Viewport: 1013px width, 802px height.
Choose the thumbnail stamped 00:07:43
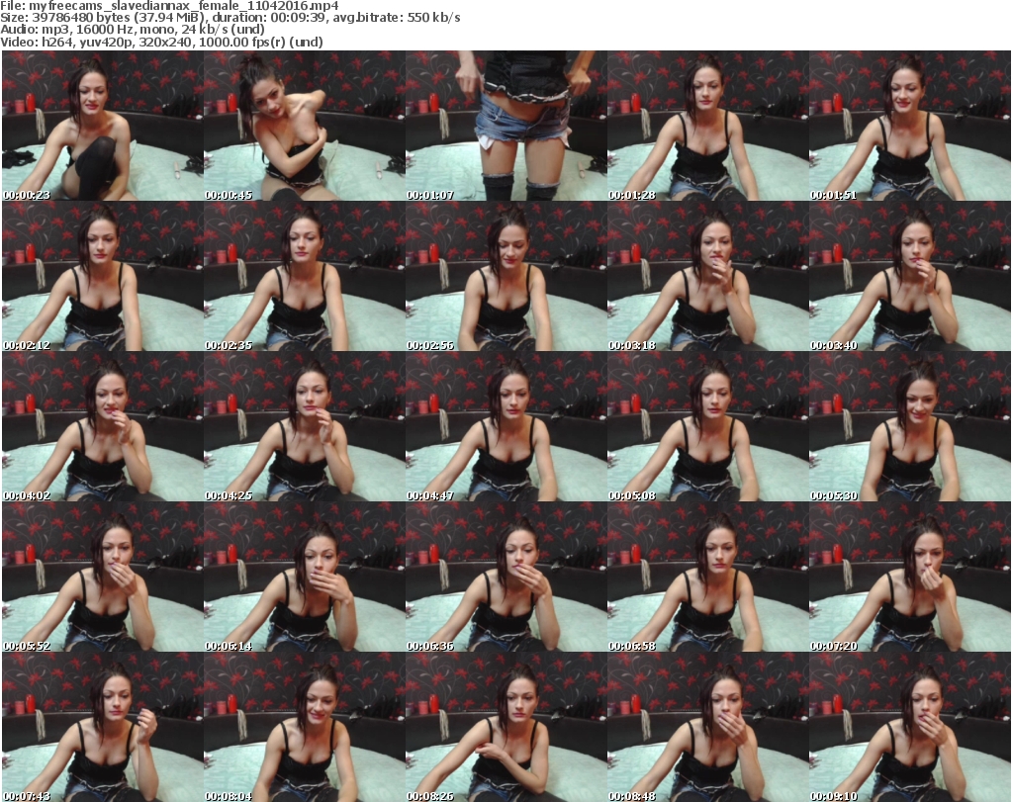pyautogui.click(x=103, y=727)
